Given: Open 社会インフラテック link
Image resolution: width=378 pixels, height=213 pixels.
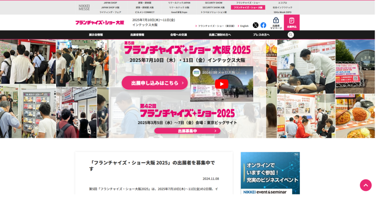Looking at the screenshot, I should [282, 7].
